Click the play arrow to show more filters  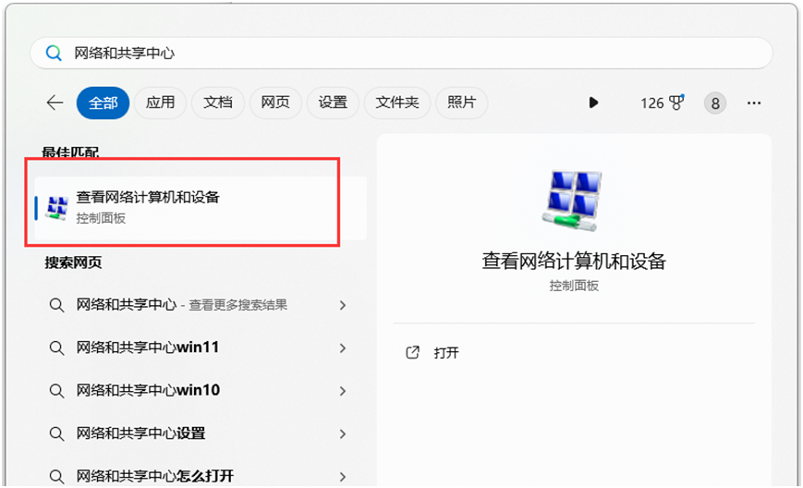pos(593,103)
